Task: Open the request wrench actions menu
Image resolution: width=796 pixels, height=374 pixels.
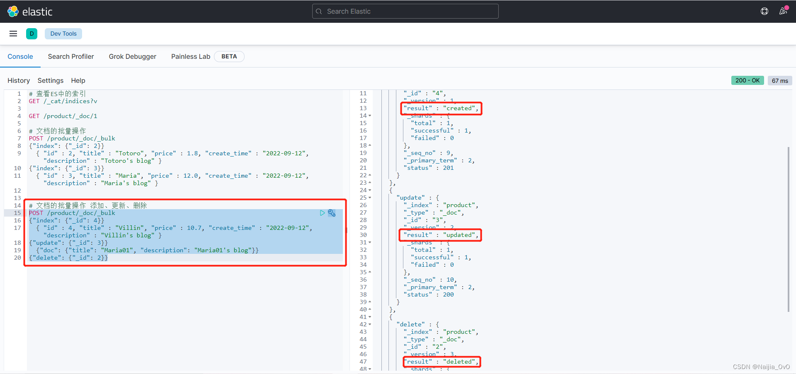Action: (332, 213)
